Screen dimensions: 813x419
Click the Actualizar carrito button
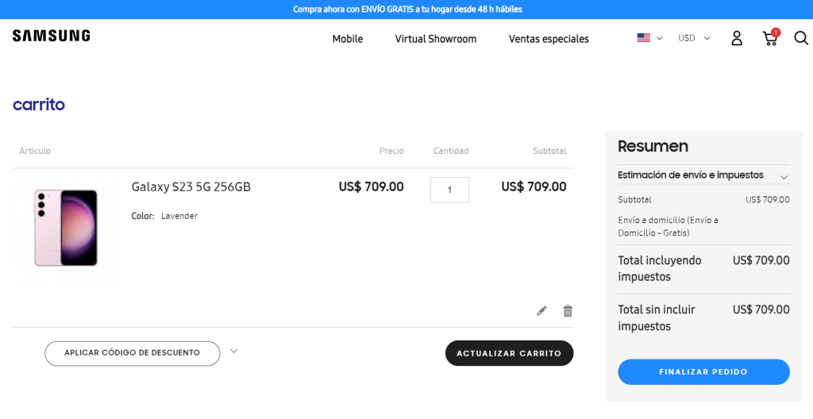tap(509, 353)
